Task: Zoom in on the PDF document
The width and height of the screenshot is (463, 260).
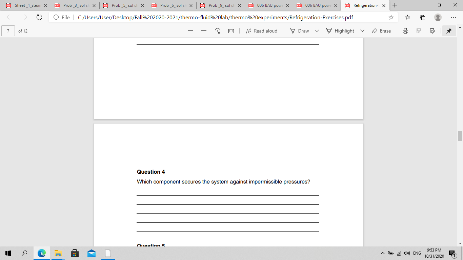Action: point(203,31)
